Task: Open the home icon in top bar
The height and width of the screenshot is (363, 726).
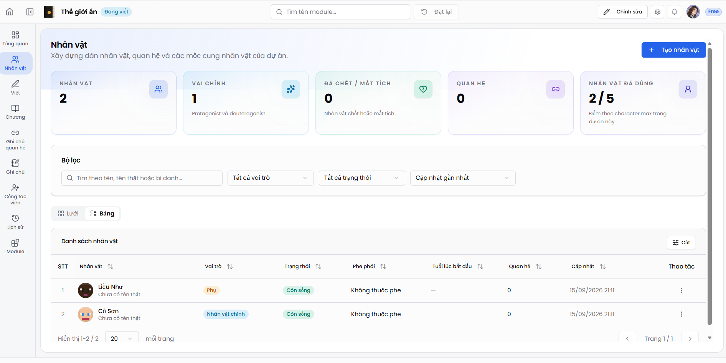Action: 10,12
